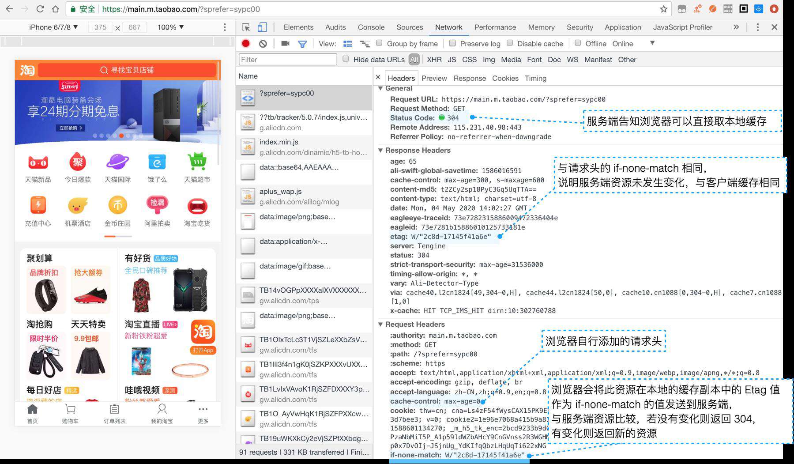Select the inspect element picker icon

[x=246, y=27]
